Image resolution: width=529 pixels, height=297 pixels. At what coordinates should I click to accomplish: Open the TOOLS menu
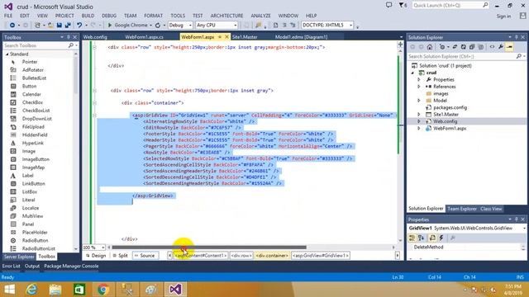(178, 16)
